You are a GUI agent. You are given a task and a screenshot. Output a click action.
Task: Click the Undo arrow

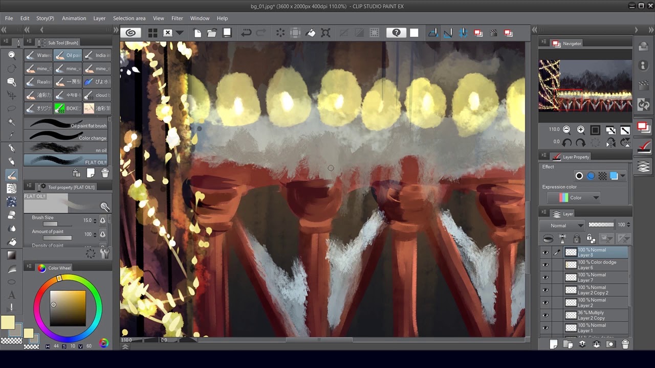tap(246, 33)
